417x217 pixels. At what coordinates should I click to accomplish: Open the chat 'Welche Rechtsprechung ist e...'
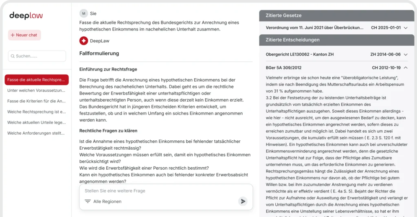37,112
